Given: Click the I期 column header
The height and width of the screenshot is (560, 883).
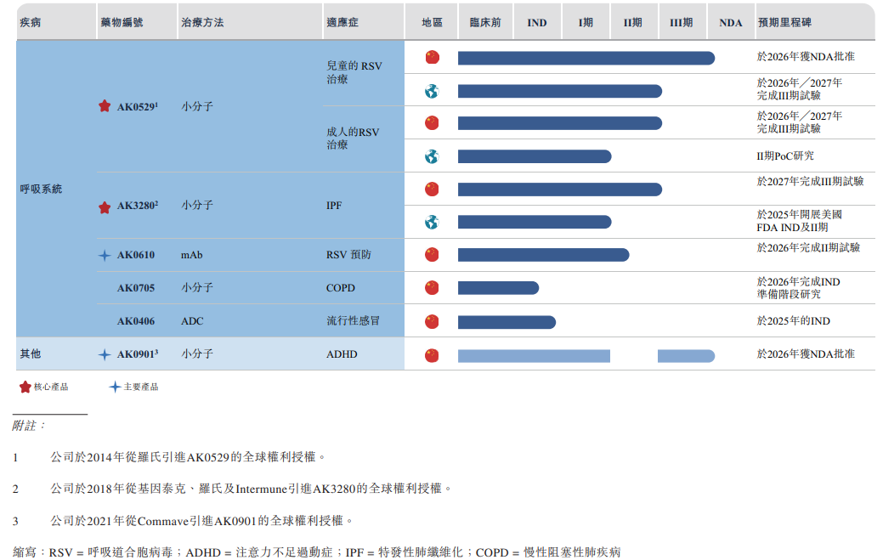Looking at the screenshot, I should [x=586, y=22].
